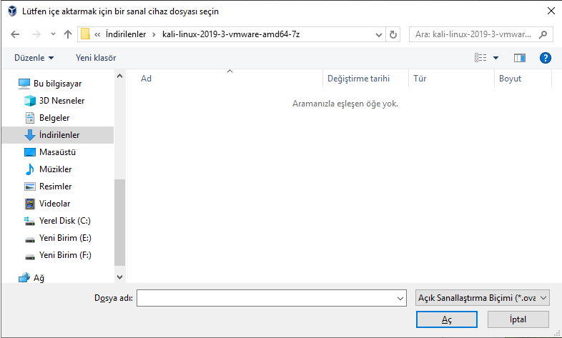Open Belgeler folder

click(x=54, y=118)
